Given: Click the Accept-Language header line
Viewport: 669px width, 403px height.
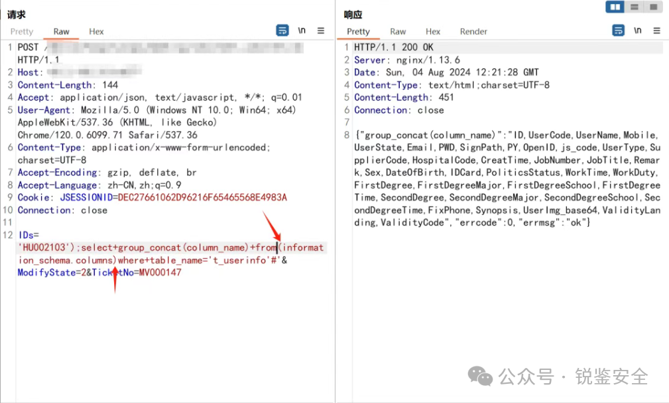Looking at the screenshot, I should tap(99, 185).
